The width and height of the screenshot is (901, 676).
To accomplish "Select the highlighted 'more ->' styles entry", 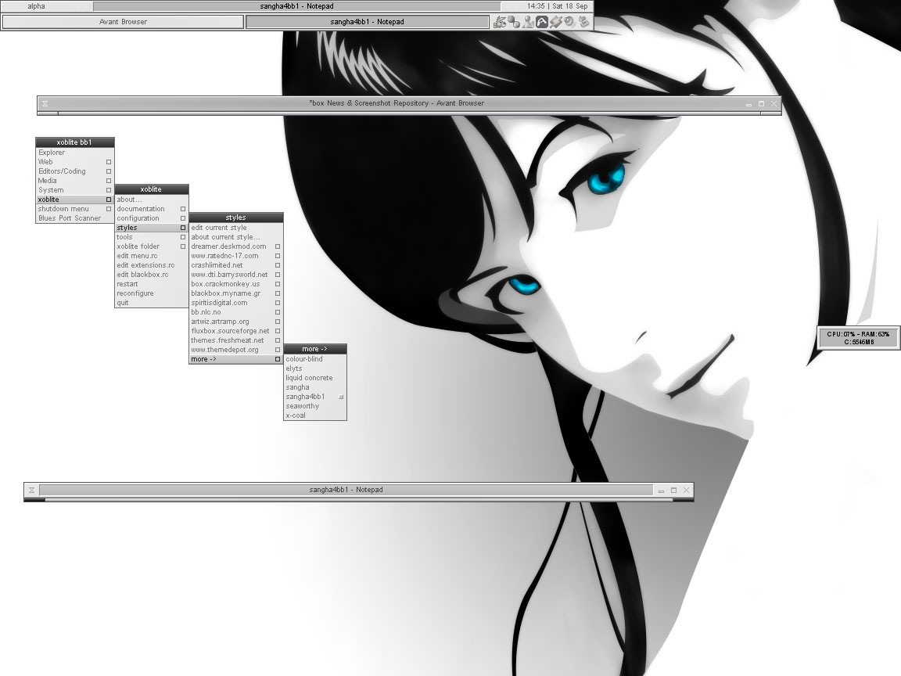I will [236, 359].
